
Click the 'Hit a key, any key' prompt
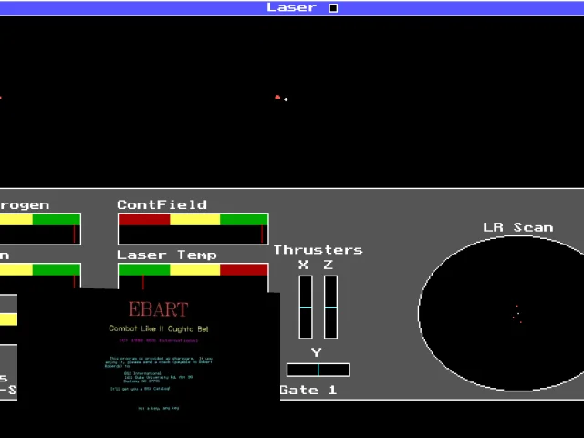(159, 408)
